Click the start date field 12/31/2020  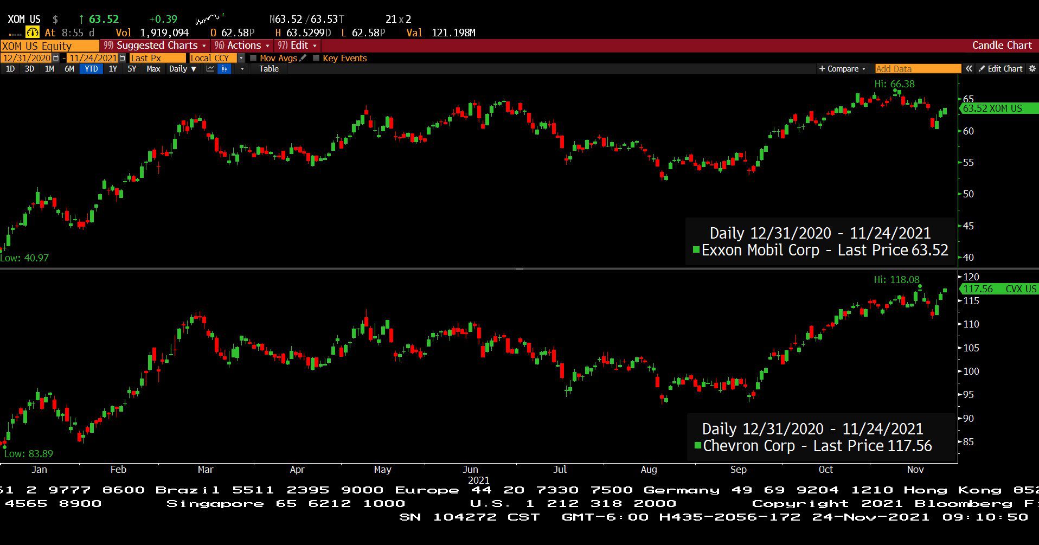point(26,58)
